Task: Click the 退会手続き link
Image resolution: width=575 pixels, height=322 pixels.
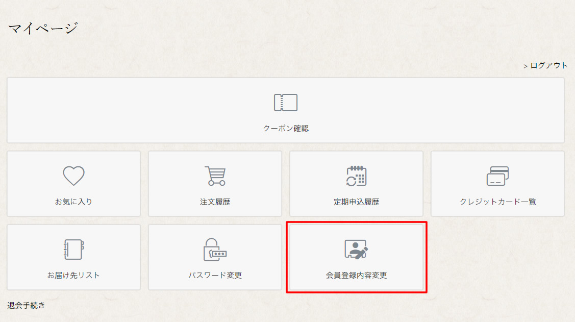Action: coord(26,305)
